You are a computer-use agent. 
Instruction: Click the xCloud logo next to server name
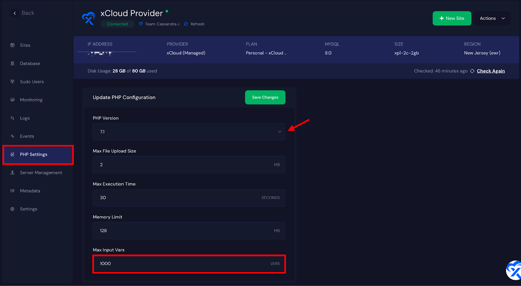tap(88, 18)
